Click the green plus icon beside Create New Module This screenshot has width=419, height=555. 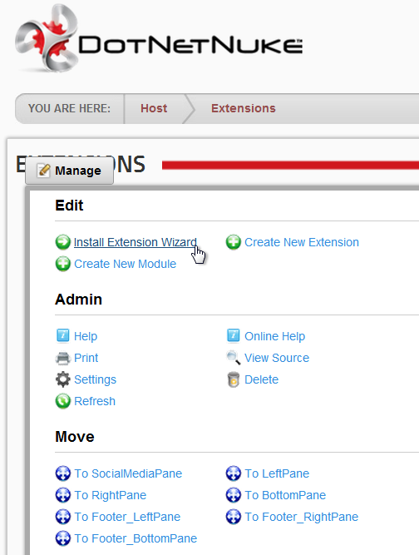tap(63, 264)
